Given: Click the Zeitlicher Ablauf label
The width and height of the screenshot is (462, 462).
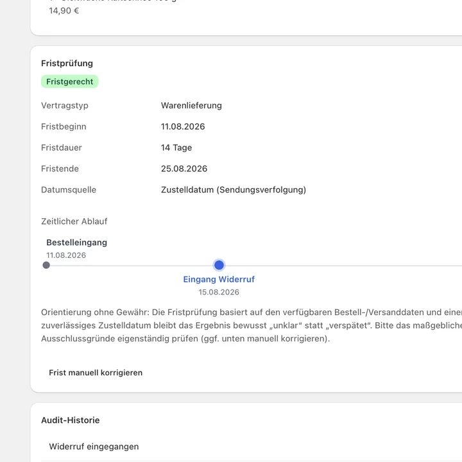Looking at the screenshot, I should [74, 221].
